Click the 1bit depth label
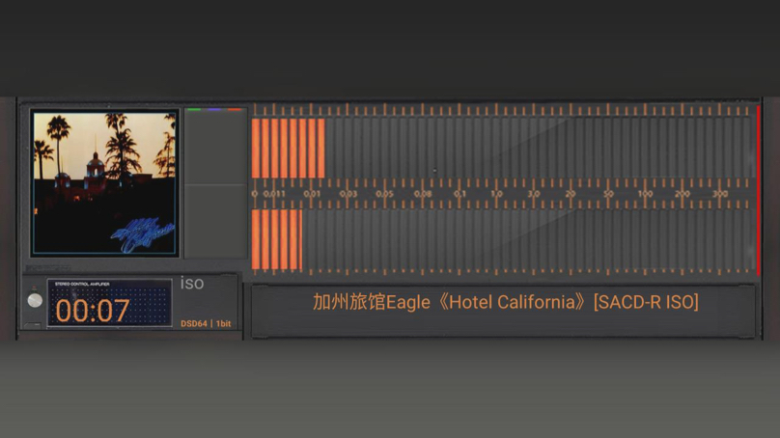Image resolution: width=780 pixels, height=438 pixels. click(223, 324)
